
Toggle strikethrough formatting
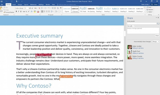24,12
